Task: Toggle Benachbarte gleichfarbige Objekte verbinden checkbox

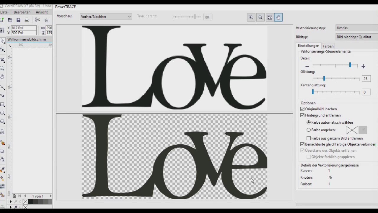Action: (302, 144)
